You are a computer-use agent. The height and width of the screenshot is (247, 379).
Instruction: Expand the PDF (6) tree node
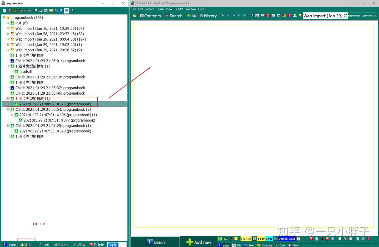point(8,23)
